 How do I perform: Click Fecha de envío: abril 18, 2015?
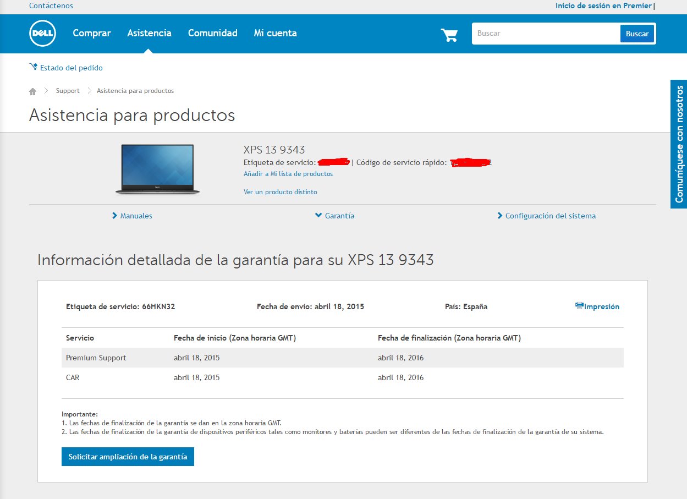(x=310, y=306)
